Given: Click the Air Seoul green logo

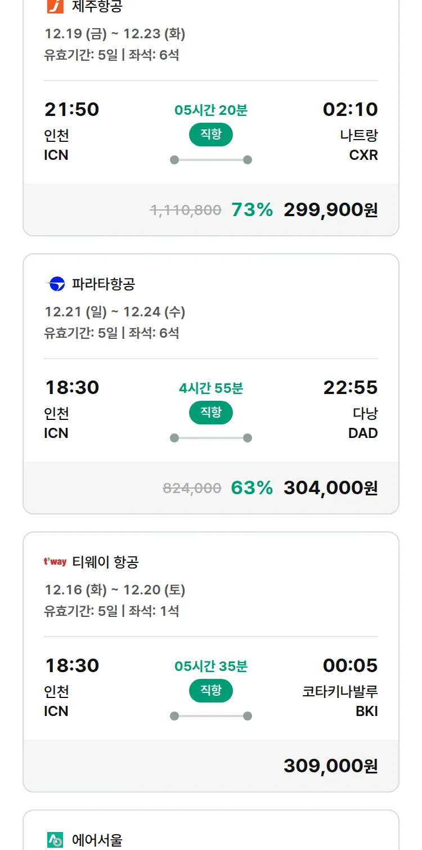Looking at the screenshot, I should point(55,840).
